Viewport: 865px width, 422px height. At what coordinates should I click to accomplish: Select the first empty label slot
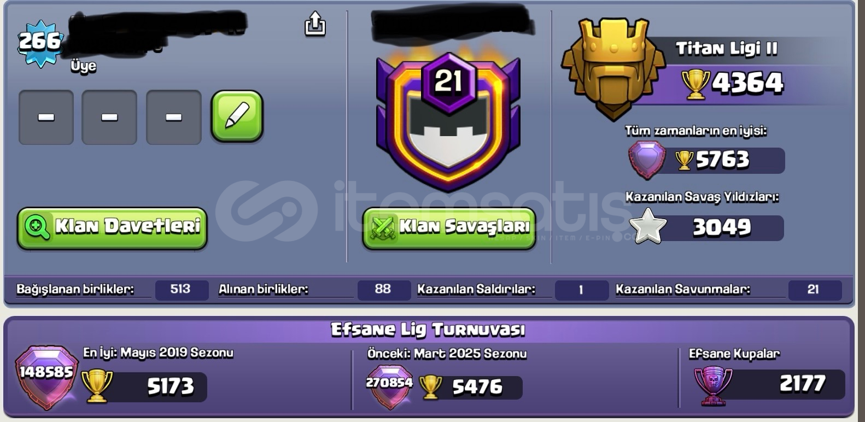pos(46,118)
